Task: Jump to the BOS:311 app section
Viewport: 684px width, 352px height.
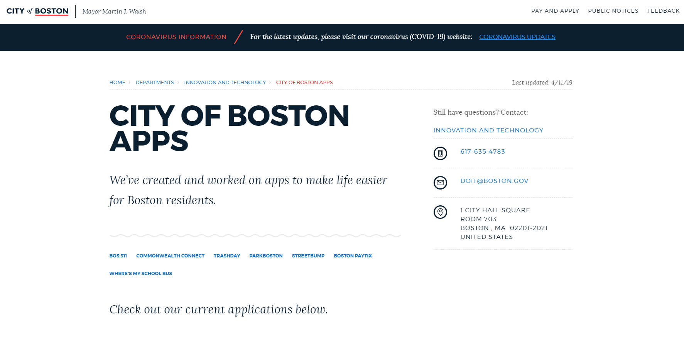Action: tap(118, 256)
